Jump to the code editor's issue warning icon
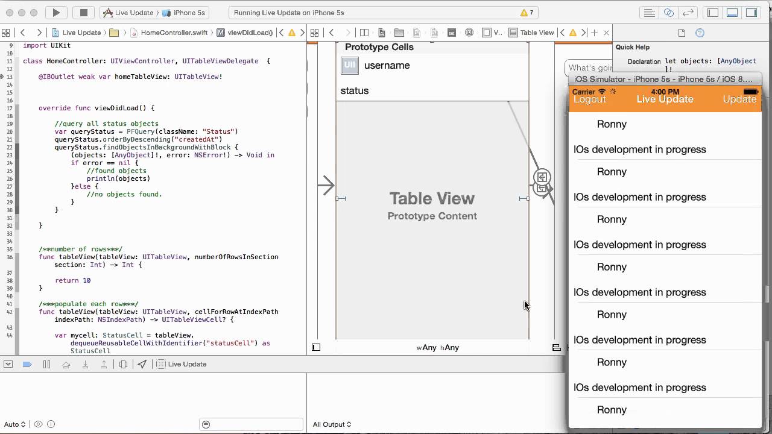Viewport: 772px width, 434px height. coord(292,33)
